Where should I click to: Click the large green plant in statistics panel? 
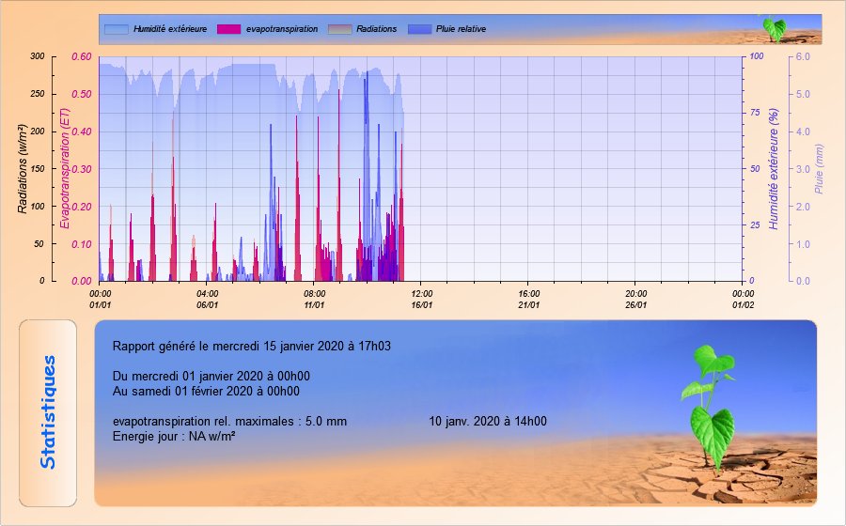711,406
